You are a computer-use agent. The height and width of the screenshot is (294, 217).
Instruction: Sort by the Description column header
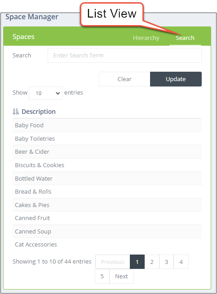tap(39, 112)
